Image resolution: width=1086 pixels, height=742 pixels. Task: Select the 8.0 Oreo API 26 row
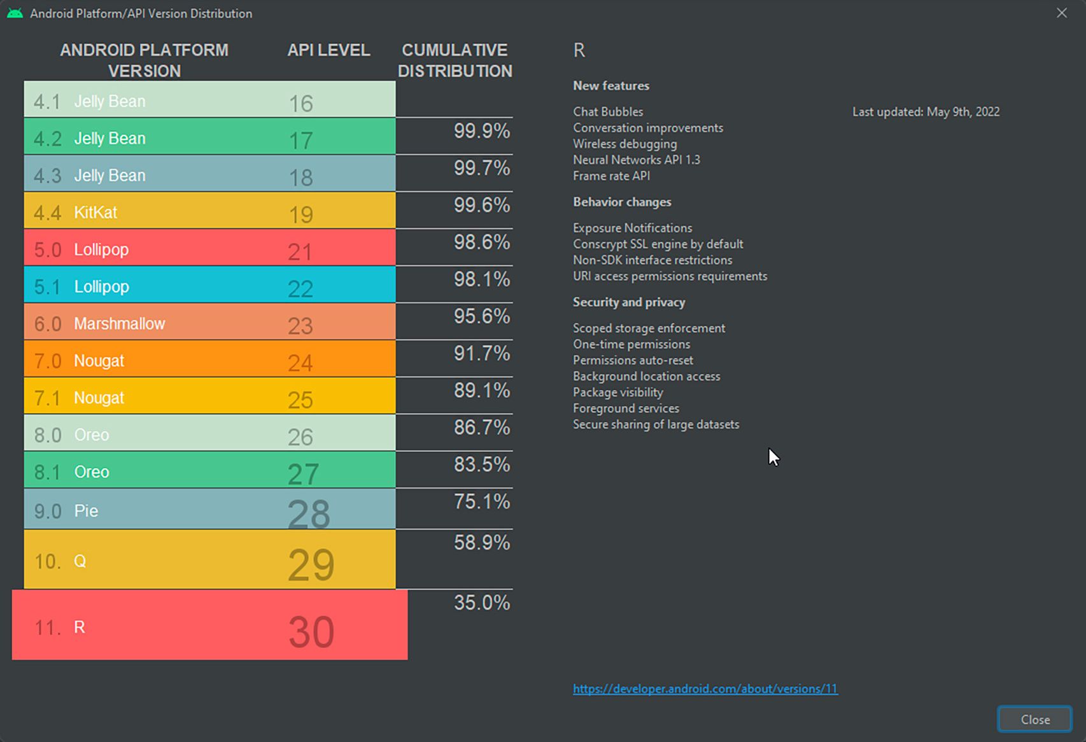[209, 433]
